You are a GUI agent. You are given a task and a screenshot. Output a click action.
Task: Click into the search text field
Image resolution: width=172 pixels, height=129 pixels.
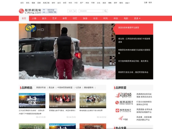[91, 11]
